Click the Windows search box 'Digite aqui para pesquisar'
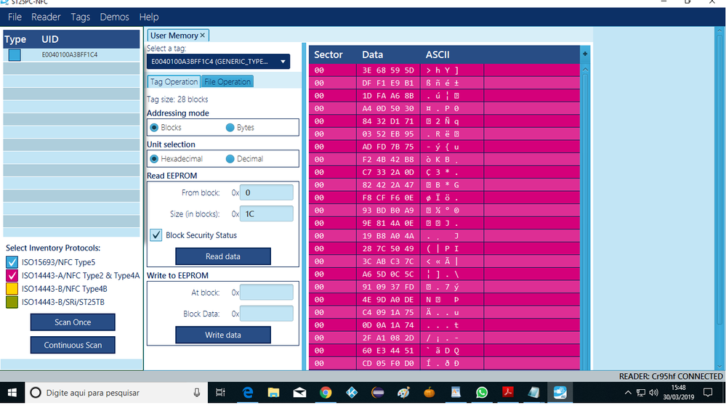Image resolution: width=726 pixels, height=408 pixels. pyautogui.click(x=116, y=393)
